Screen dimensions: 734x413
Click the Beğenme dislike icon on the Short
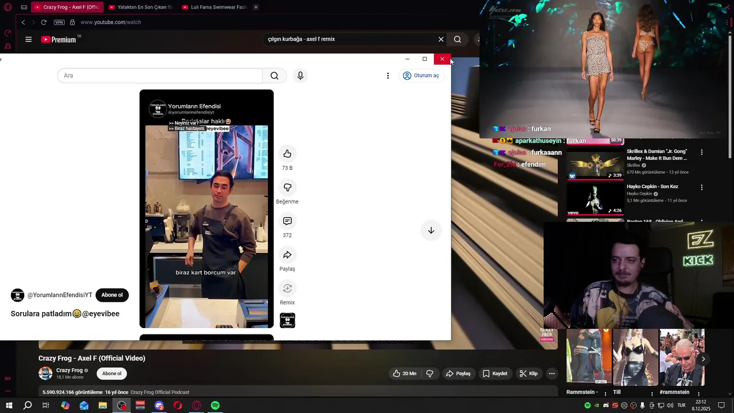(287, 188)
